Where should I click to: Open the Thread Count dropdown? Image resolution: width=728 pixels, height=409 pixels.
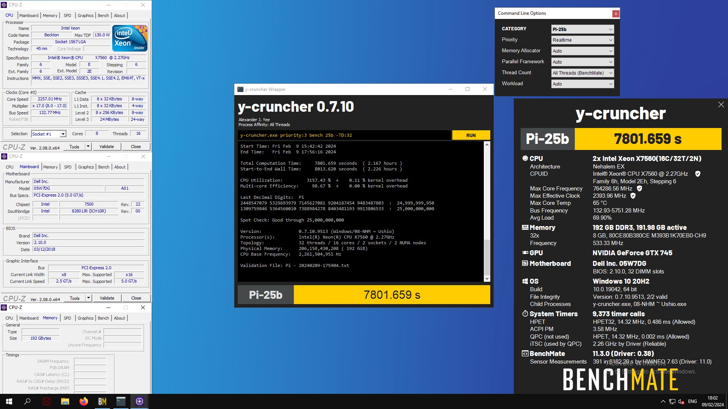click(x=582, y=73)
